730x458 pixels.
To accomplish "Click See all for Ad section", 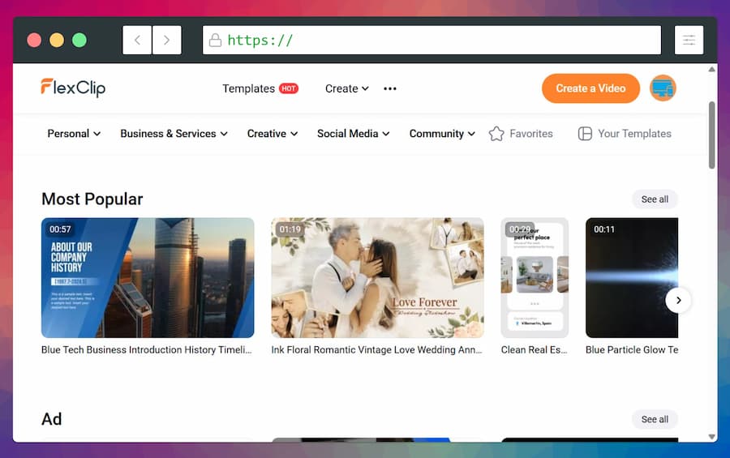I will [655, 419].
